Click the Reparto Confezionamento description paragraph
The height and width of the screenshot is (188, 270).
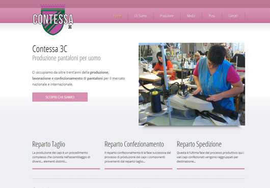tap(138, 157)
